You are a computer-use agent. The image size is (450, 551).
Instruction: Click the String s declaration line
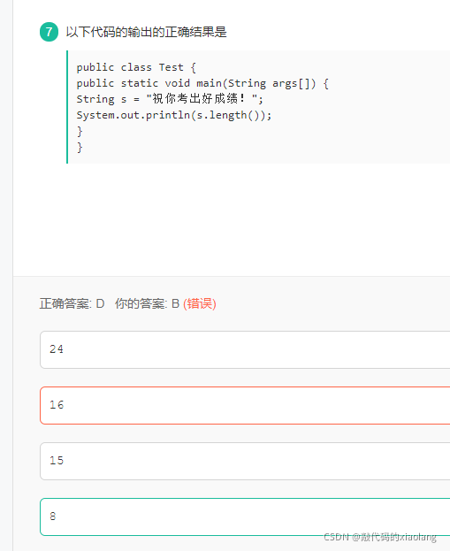[x=170, y=99]
